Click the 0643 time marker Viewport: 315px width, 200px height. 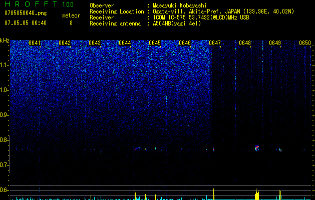click(x=95, y=43)
